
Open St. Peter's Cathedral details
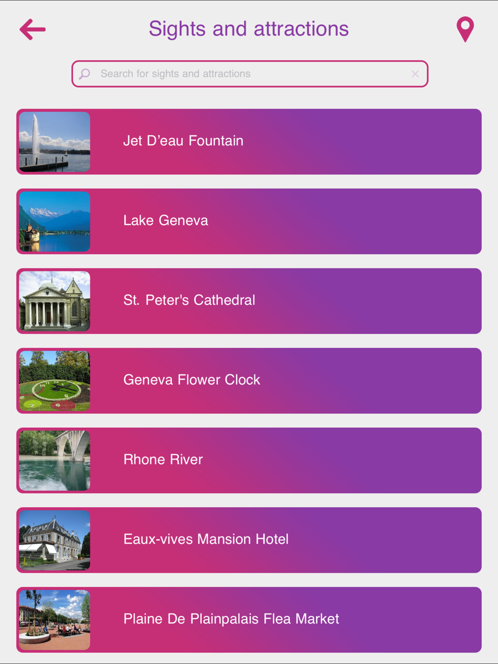249,301
